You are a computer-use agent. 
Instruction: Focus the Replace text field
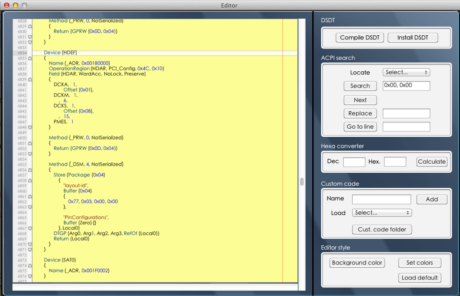[406, 113]
